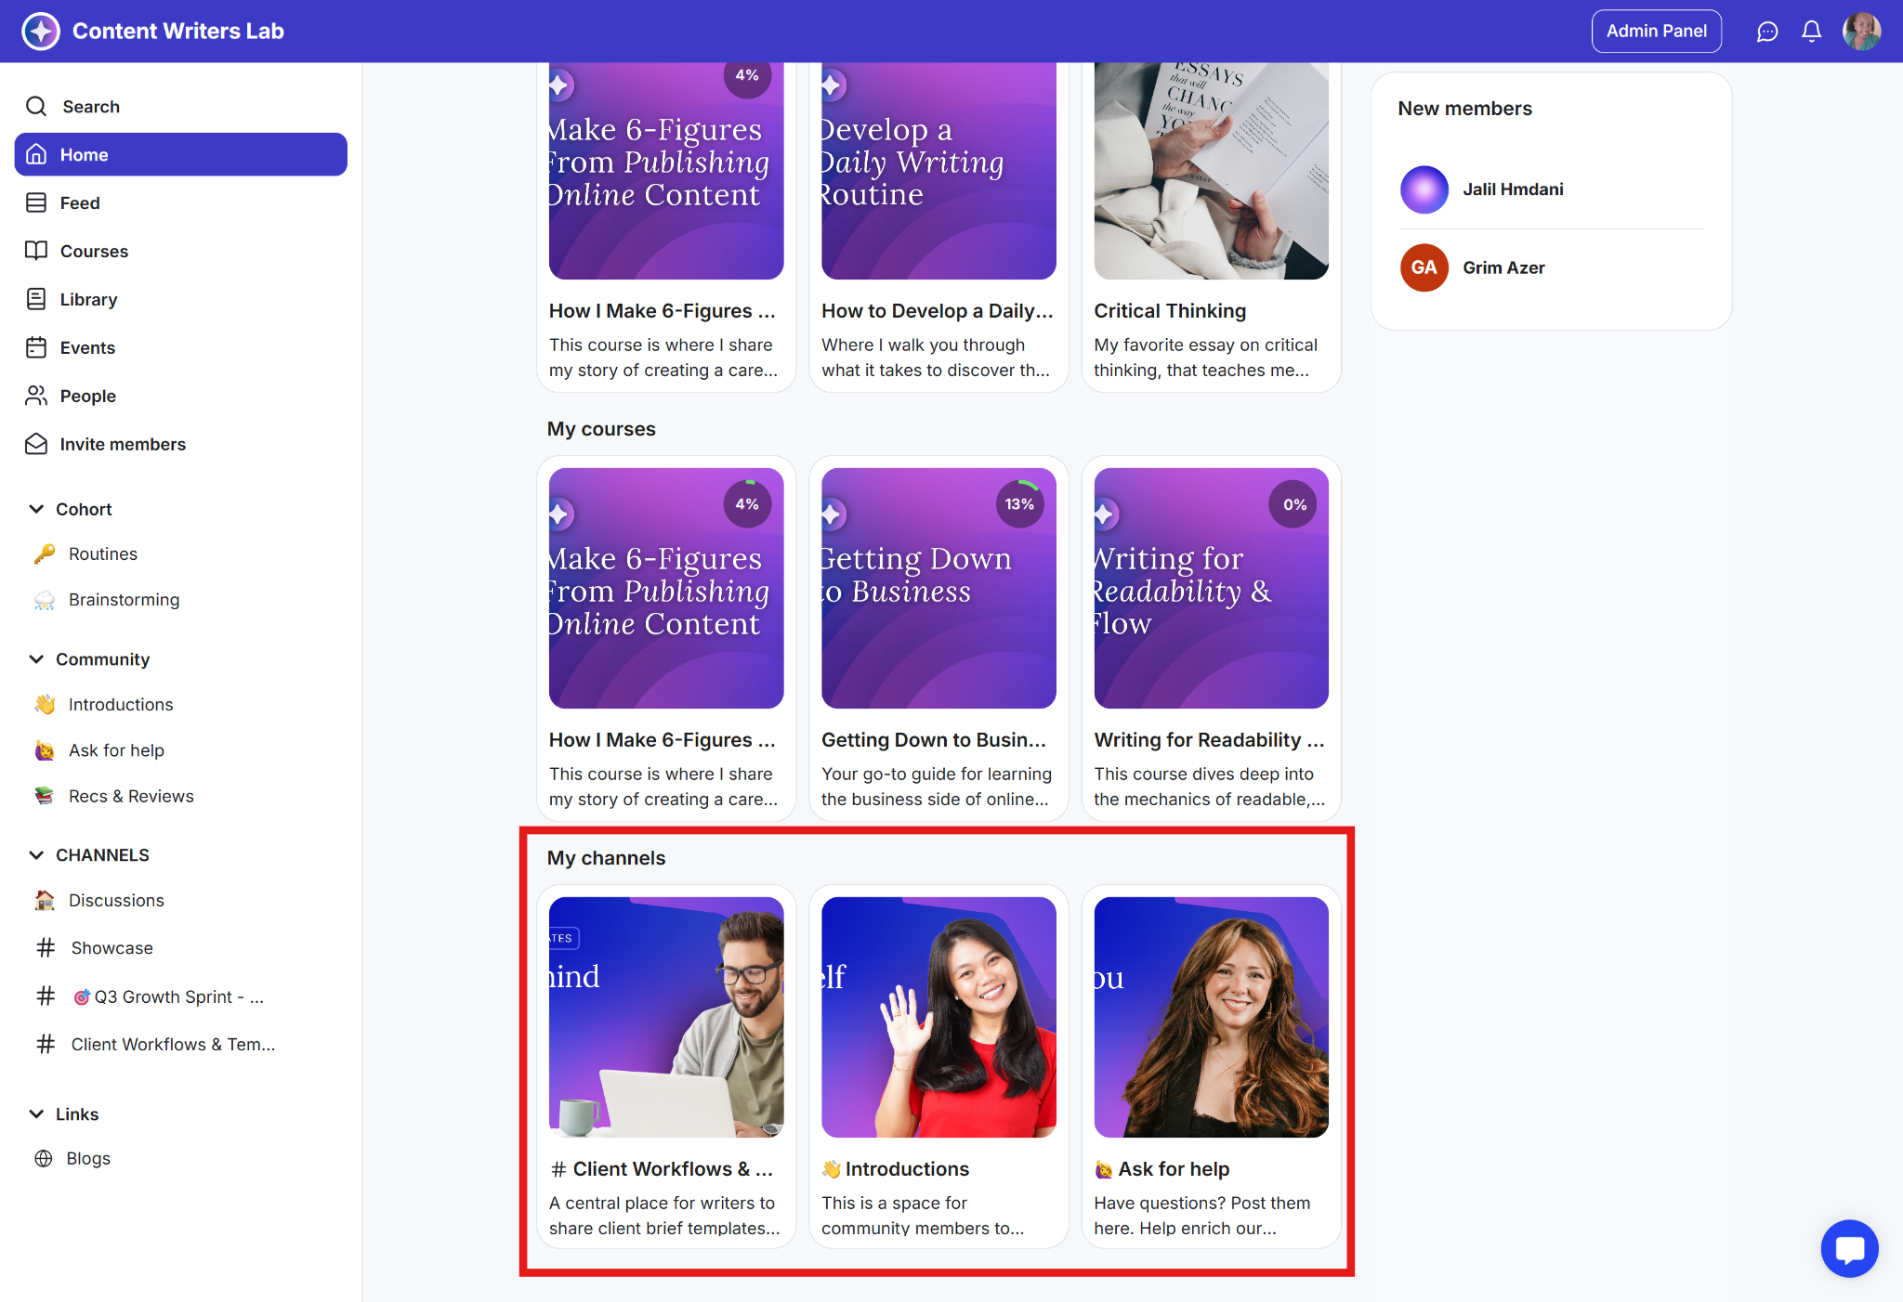Screen dimensions: 1903x1302
Task: Open the Showcase hash channel
Action: tap(112, 948)
